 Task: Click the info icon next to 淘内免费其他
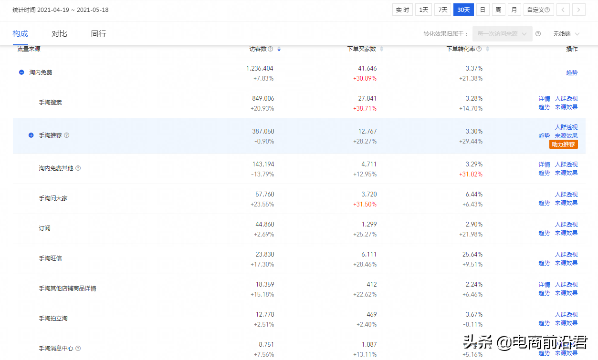pyautogui.click(x=78, y=168)
